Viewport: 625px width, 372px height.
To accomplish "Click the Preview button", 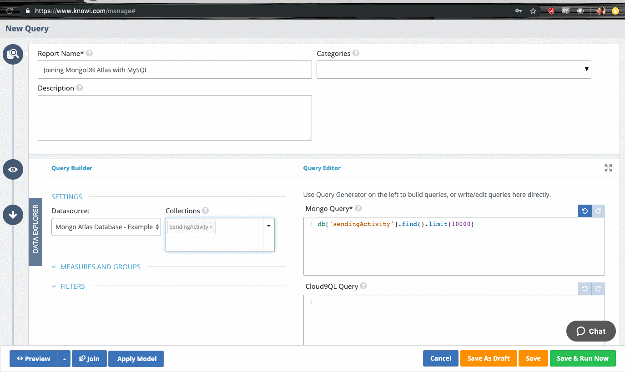I will coord(34,359).
